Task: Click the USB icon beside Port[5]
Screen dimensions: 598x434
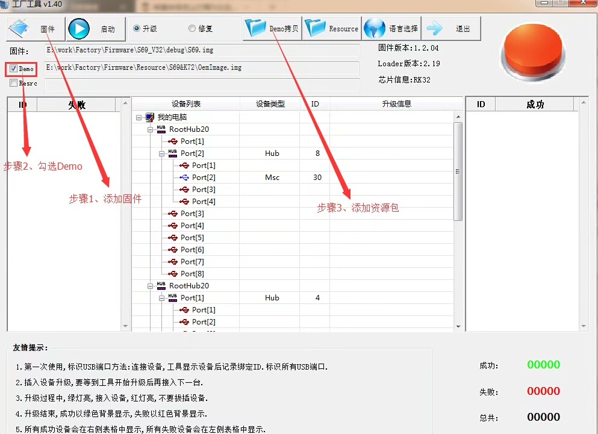Action: point(173,238)
